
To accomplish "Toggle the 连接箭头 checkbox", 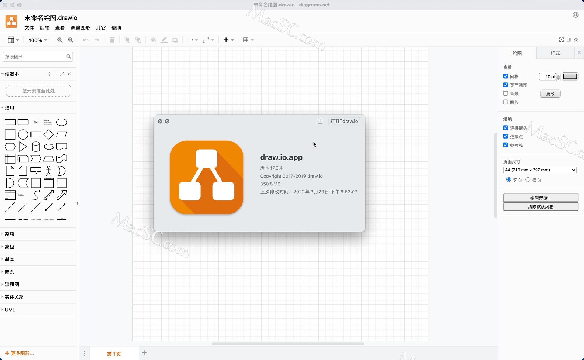I will pyautogui.click(x=506, y=128).
